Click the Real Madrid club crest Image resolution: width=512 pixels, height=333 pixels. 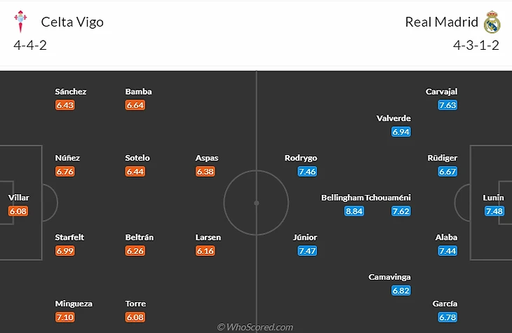click(492, 22)
